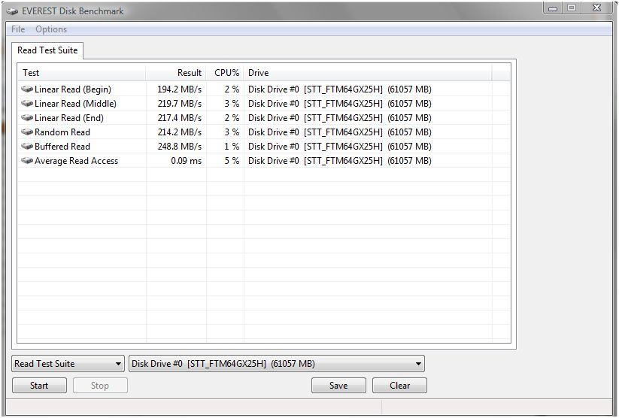
Task: Select the Buffered Read row label
Action: point(62,147)
